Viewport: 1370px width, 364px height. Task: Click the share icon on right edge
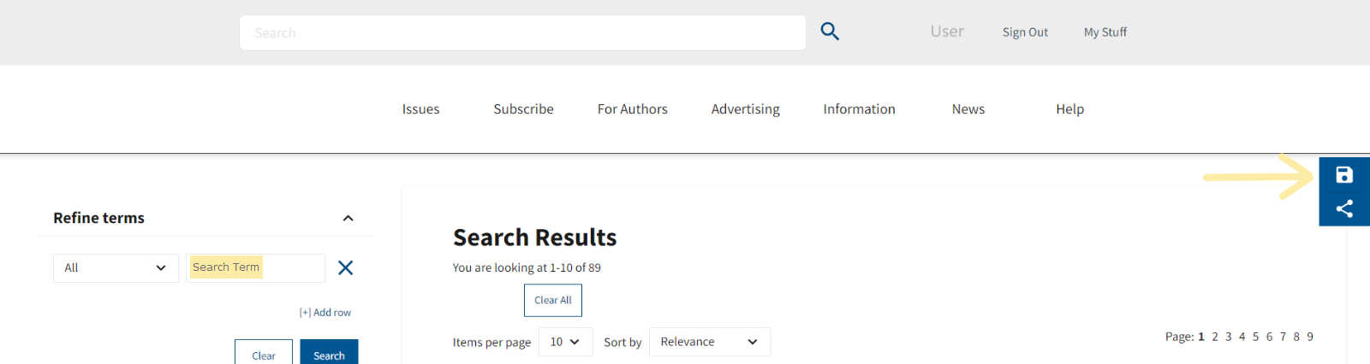(x=1344, y=208)
